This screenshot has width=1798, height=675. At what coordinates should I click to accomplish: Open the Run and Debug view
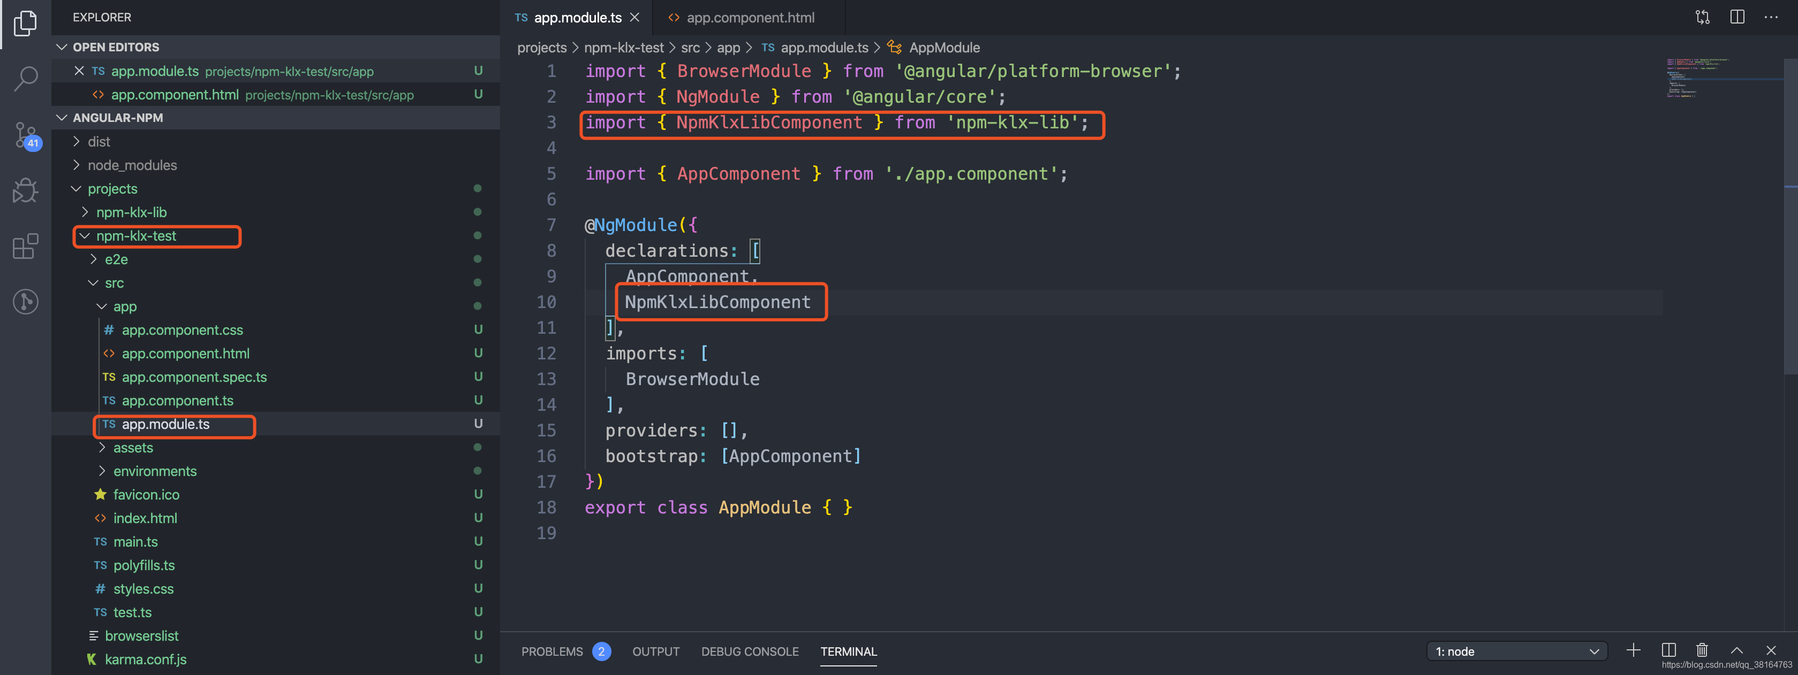tap(25, 190)
